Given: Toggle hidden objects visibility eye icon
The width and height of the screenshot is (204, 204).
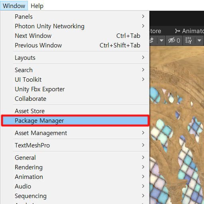Looking at the screenshot, I should coord(174,40).
